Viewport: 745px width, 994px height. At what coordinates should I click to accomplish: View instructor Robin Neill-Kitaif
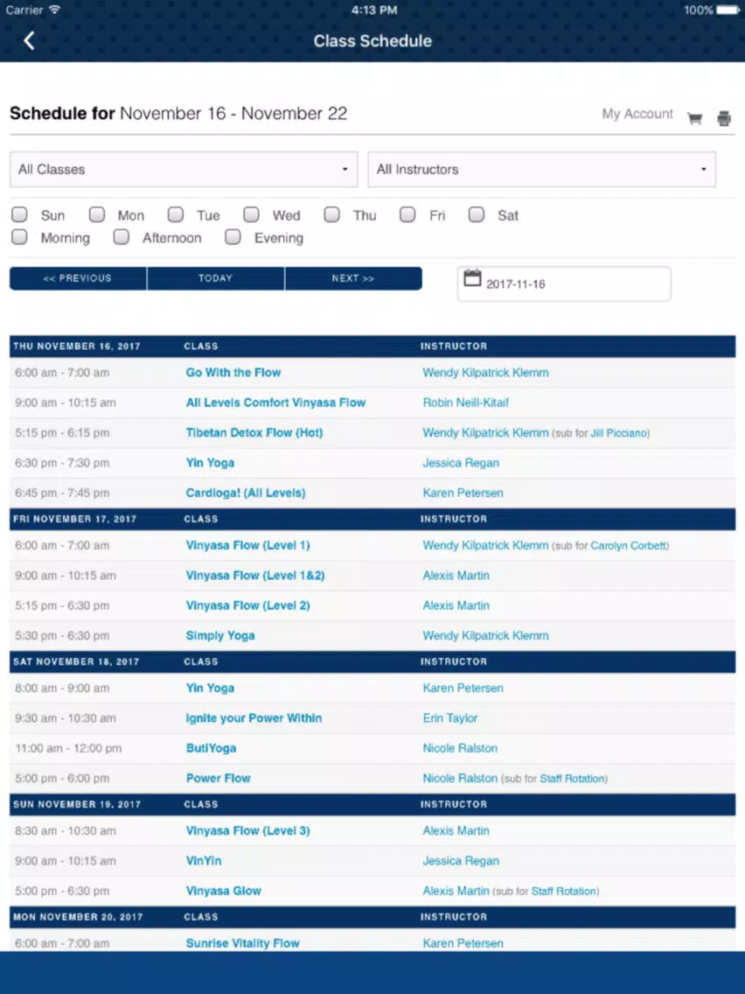465,402
